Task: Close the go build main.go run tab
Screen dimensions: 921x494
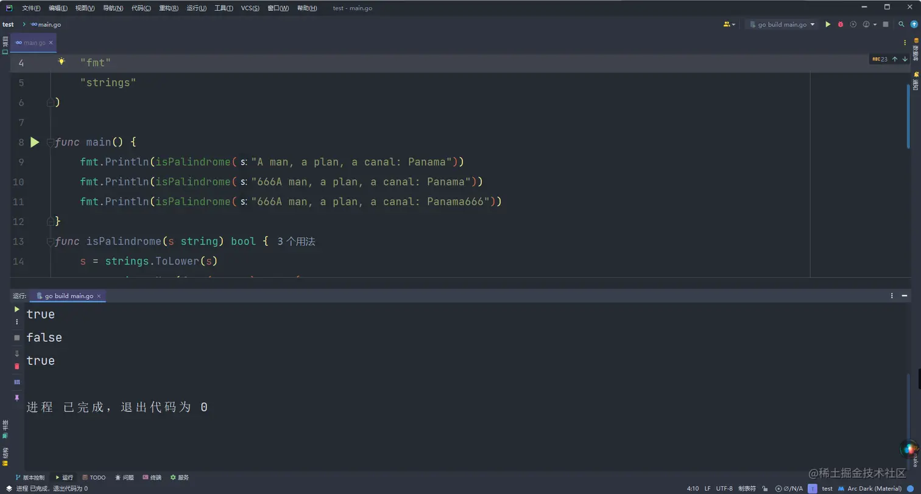Action: [99, 296]
